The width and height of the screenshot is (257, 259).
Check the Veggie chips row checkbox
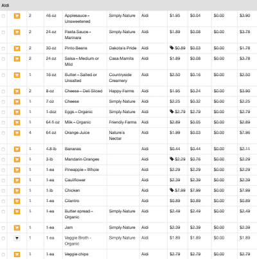click(3, 255)
